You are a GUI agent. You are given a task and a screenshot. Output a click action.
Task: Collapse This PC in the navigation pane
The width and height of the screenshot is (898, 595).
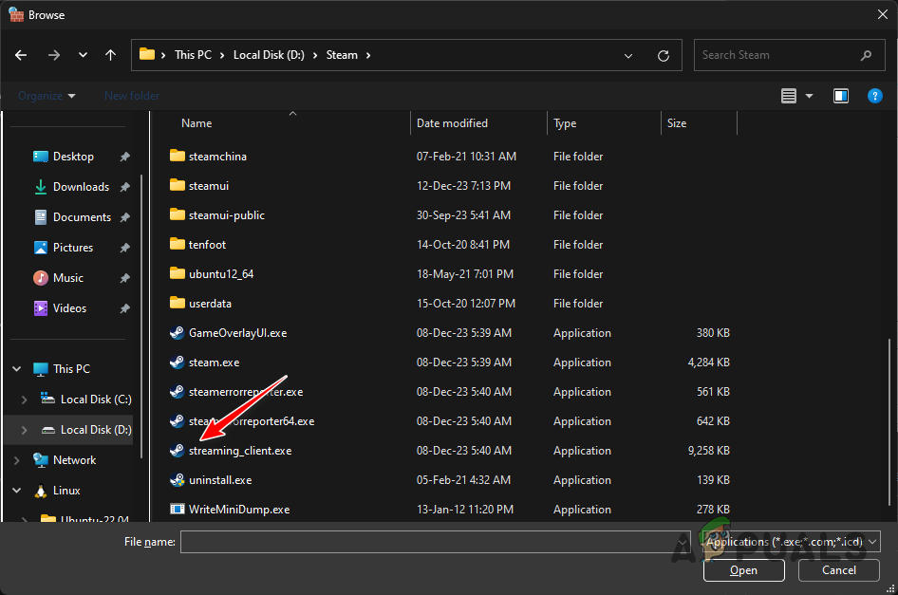tap(15, 368)
